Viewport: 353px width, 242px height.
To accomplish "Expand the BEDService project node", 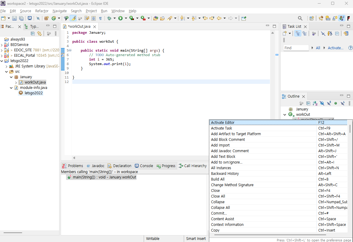I will (x=2, y=45).
